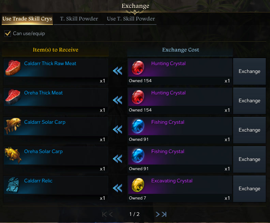Go to the previous page arrow

pos(111,214)
